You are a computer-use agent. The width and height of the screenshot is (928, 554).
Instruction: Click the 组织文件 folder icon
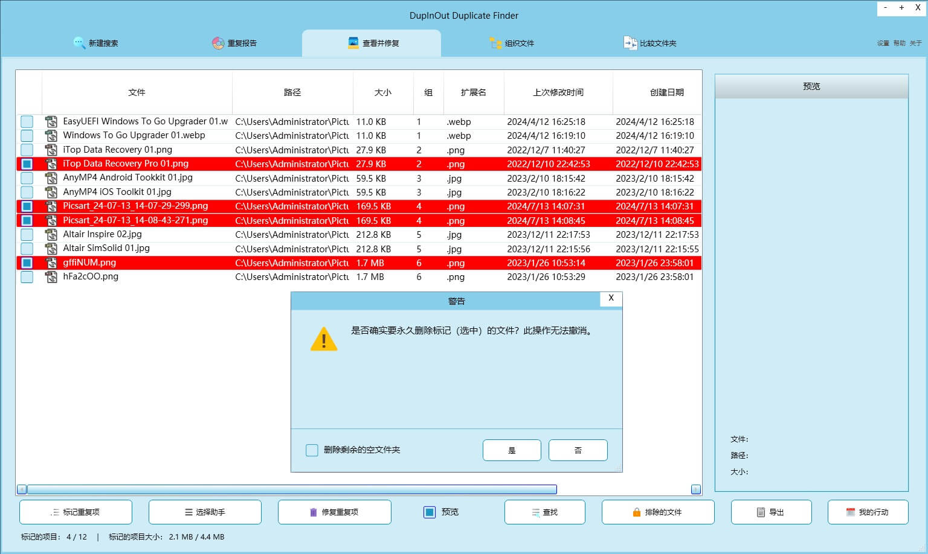tap(495, 43)
